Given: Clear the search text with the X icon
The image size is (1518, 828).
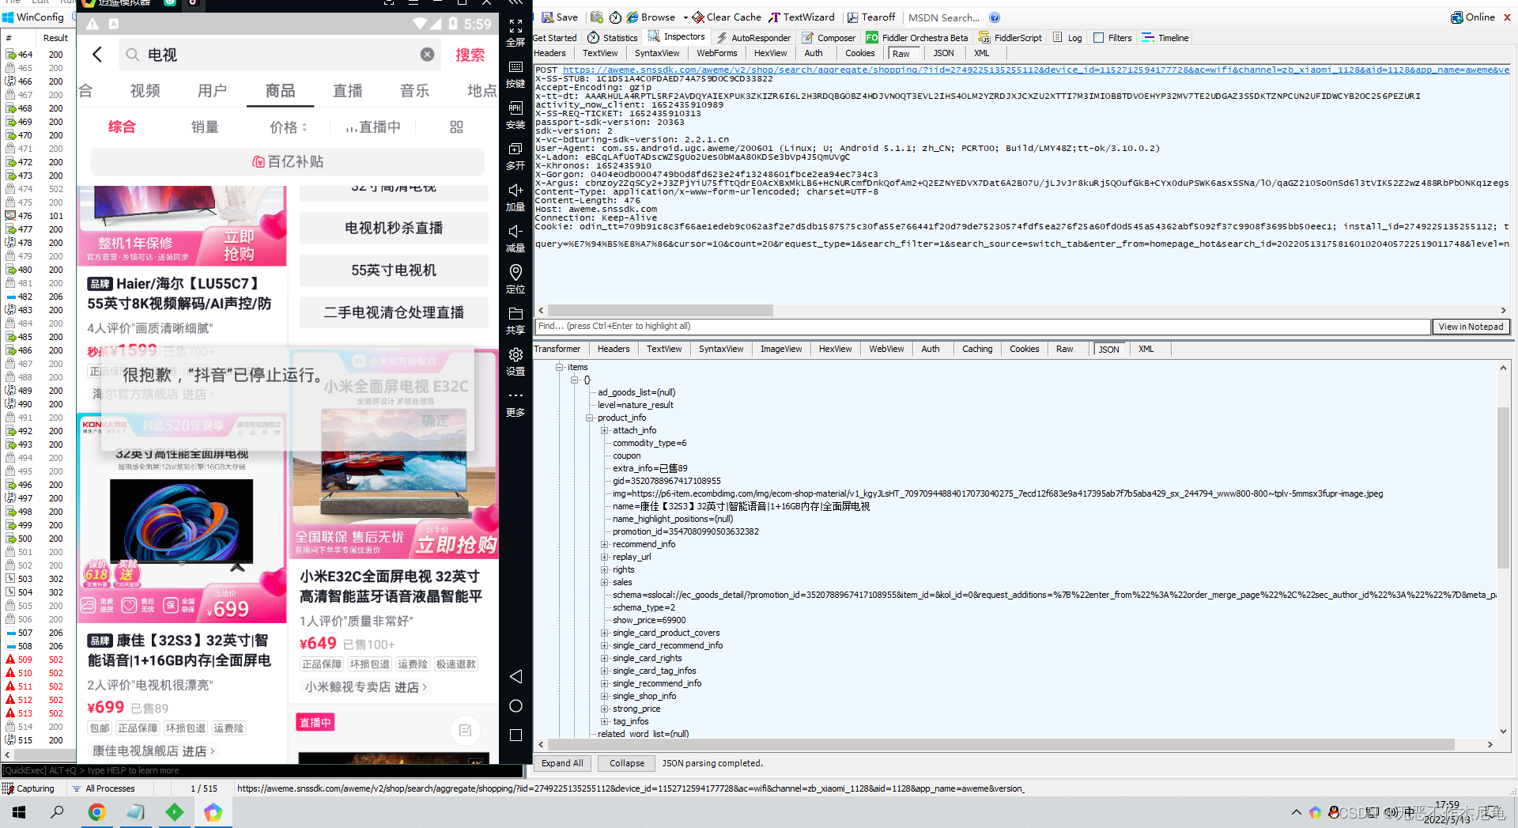Looking at the screenshot, I should [427, 55].
